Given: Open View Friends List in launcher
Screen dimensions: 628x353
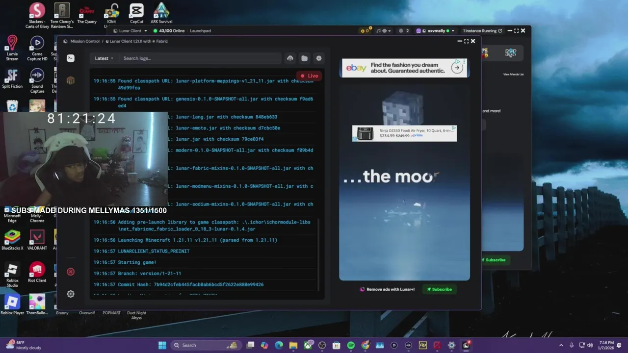Looking at the screenshot, I should tap(513, 75).
